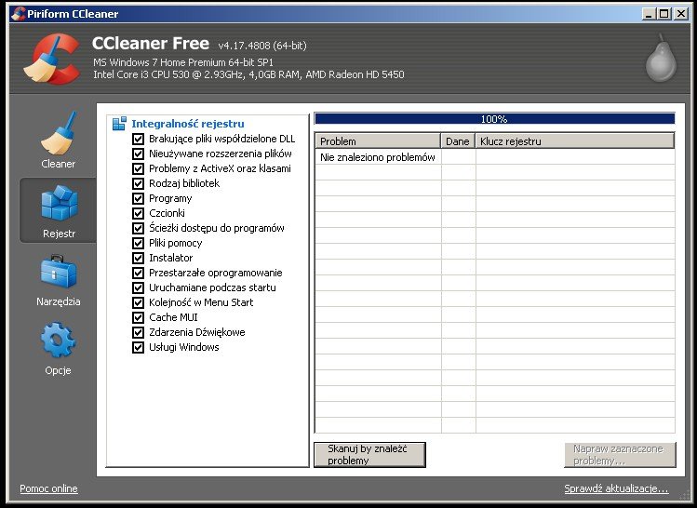Minimize the Piriform CCleaner window
697x508 pixels.
click(x=649, y=14)
